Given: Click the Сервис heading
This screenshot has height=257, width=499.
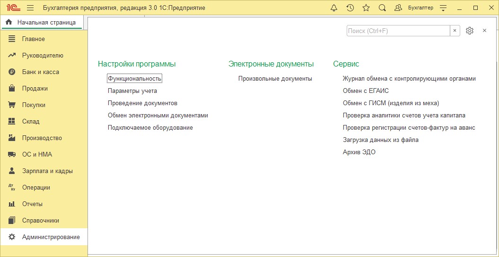Looking at the screenshot, I should pos(346,64).
